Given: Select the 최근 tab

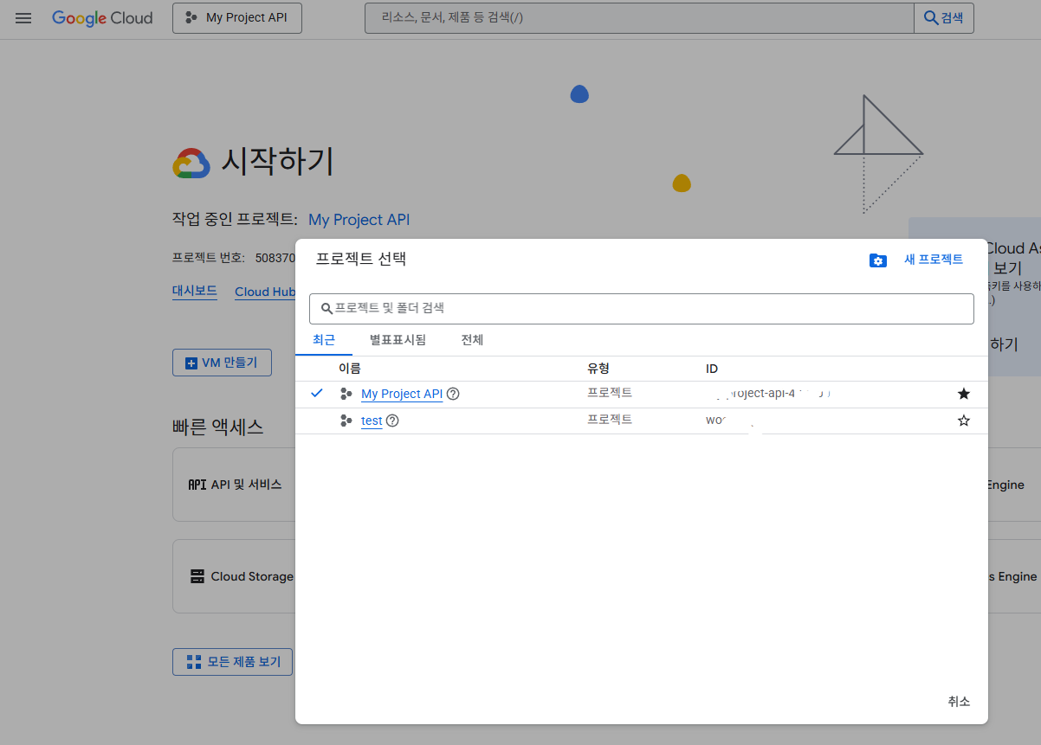Looking at the screenshot, I should click(x=324, y=340).
